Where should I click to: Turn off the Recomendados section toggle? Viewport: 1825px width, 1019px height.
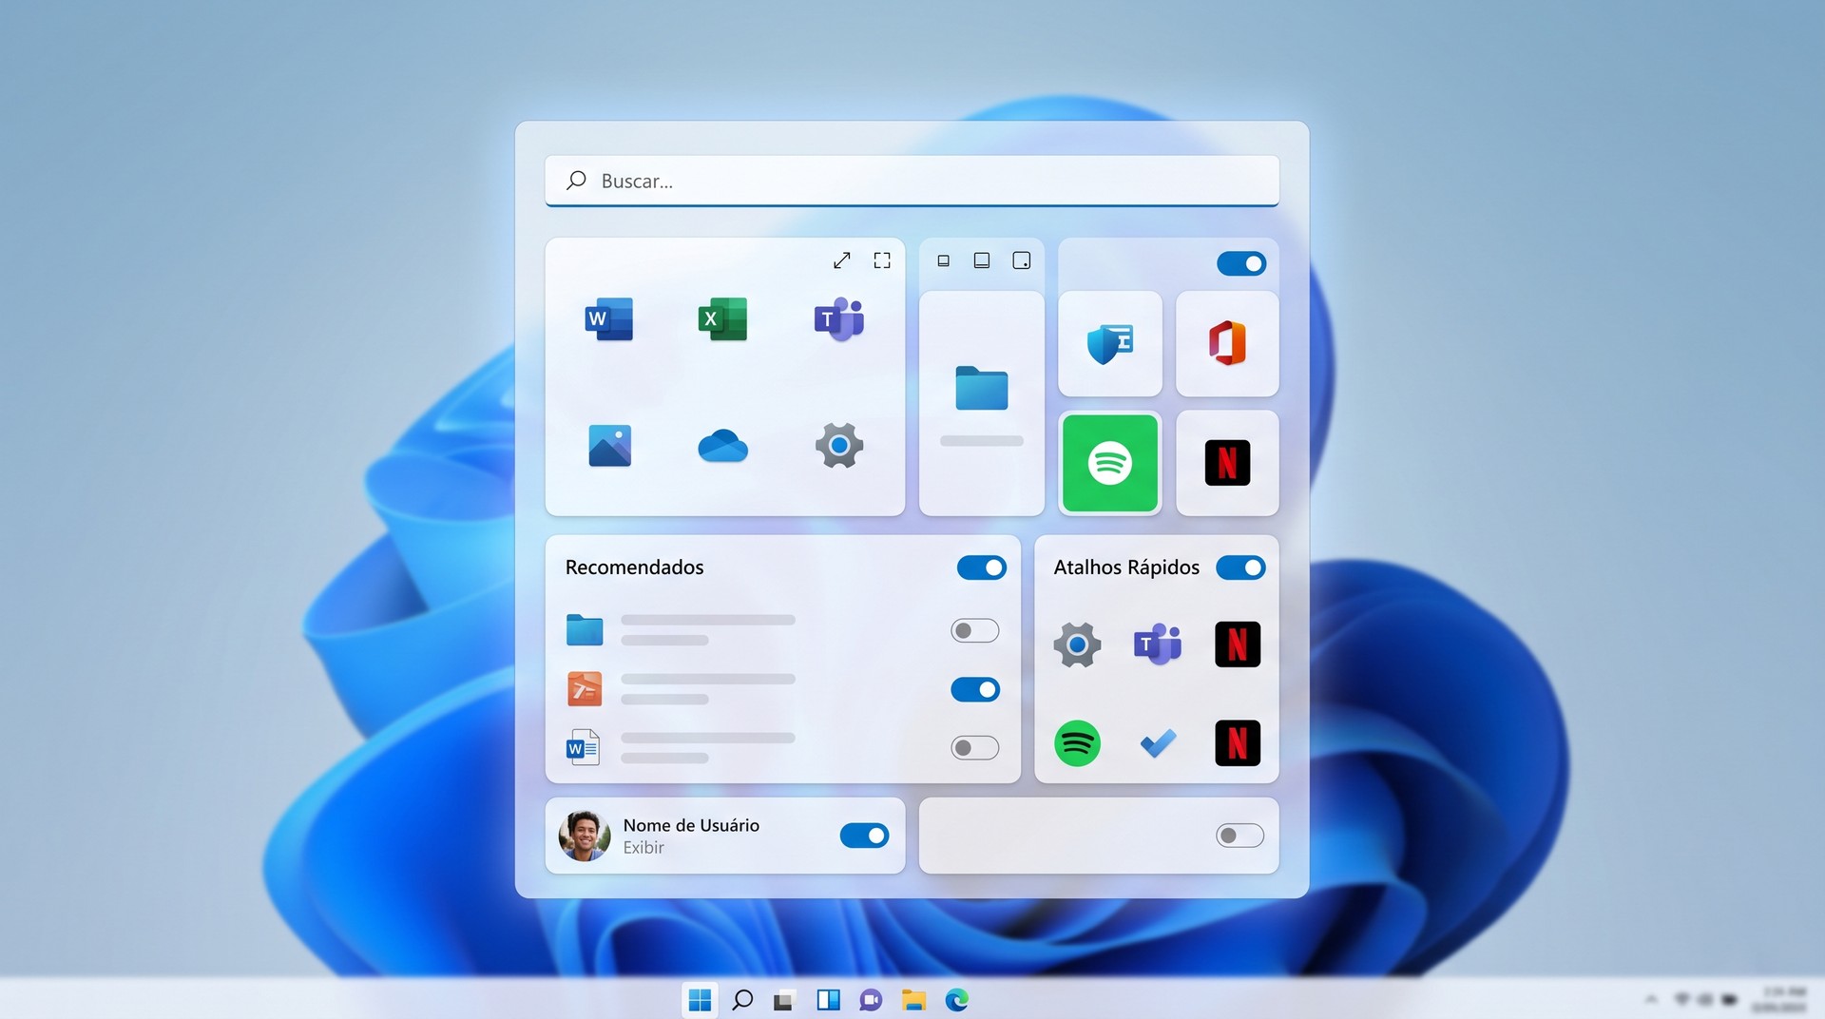982,567
